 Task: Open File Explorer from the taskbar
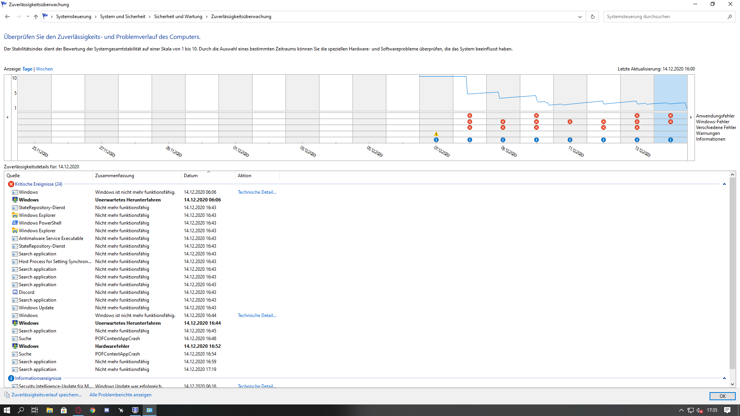coord(49,410)
